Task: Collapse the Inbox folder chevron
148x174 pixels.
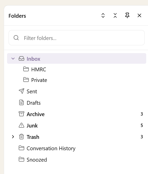Action: [13, 58]
